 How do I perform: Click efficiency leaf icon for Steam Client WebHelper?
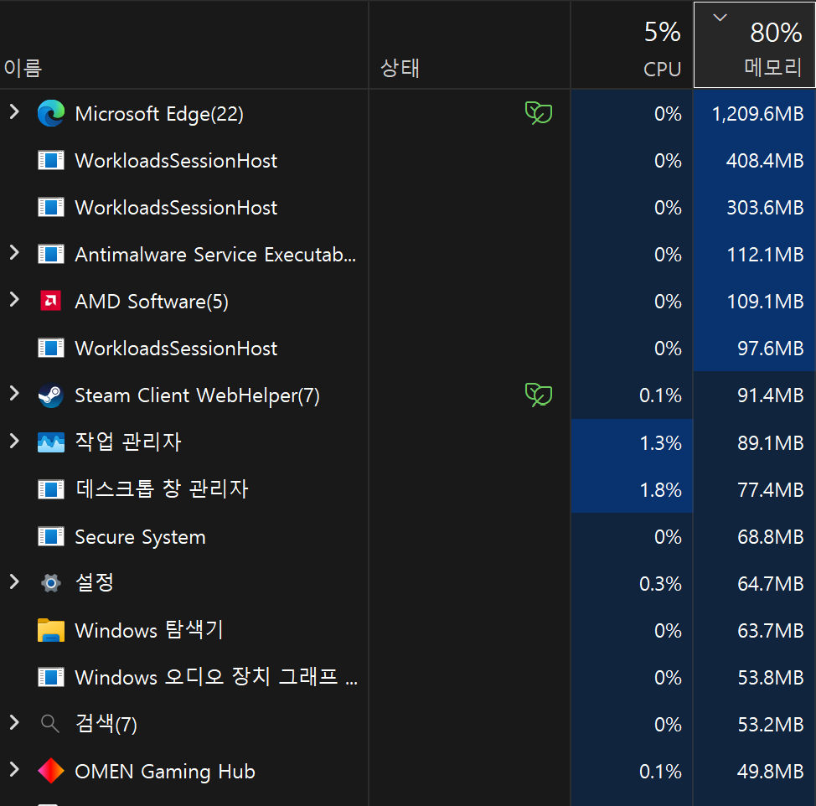tap(539, 395)
